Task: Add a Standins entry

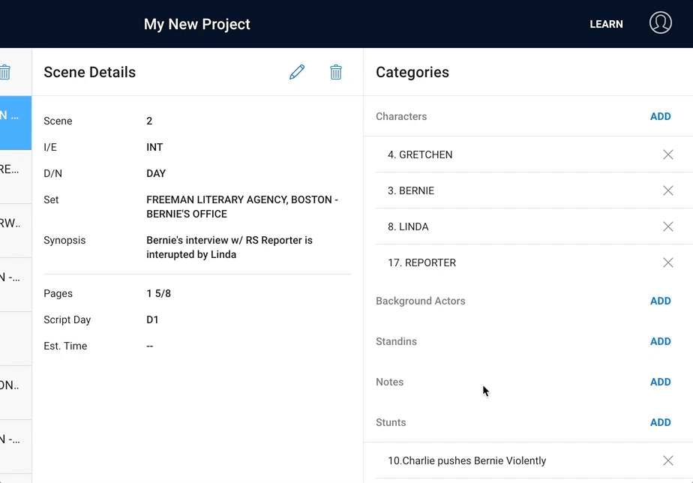Action: (x=660, y=341)
